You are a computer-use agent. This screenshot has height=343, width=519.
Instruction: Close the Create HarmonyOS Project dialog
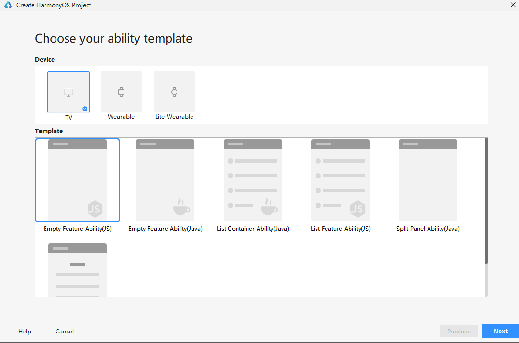(x=513, y=5)
